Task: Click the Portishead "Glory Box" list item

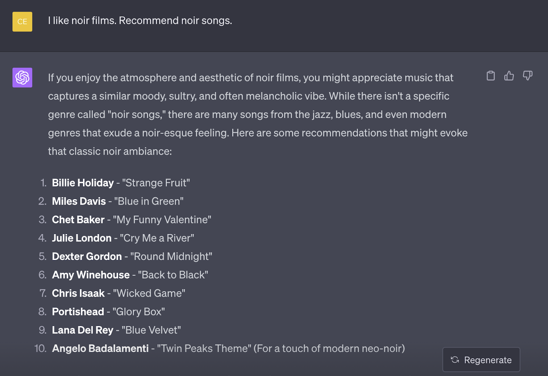Action: click(108, 312)
